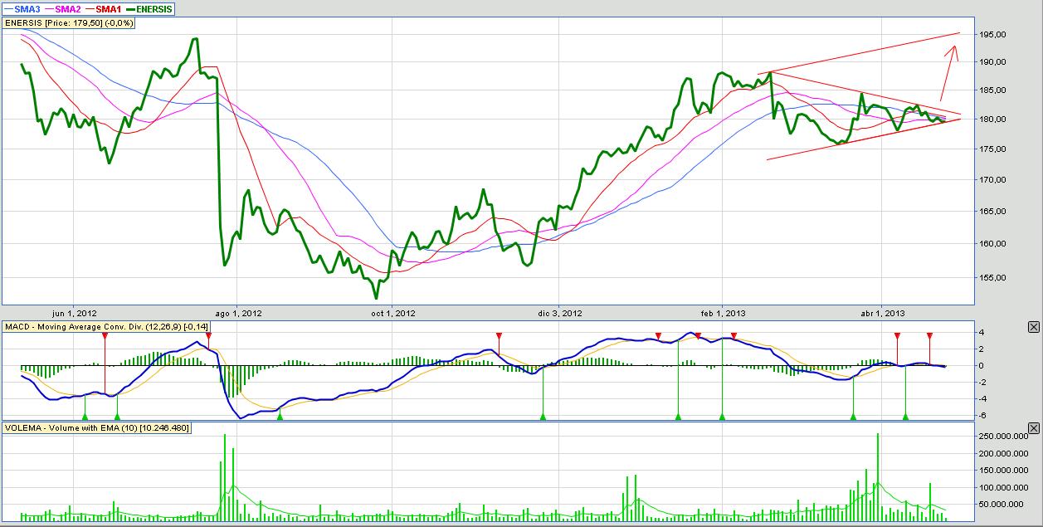Click the ENERSIS price label box
The width and height of the screenshot is (1043, 527).
coord(70,23)
